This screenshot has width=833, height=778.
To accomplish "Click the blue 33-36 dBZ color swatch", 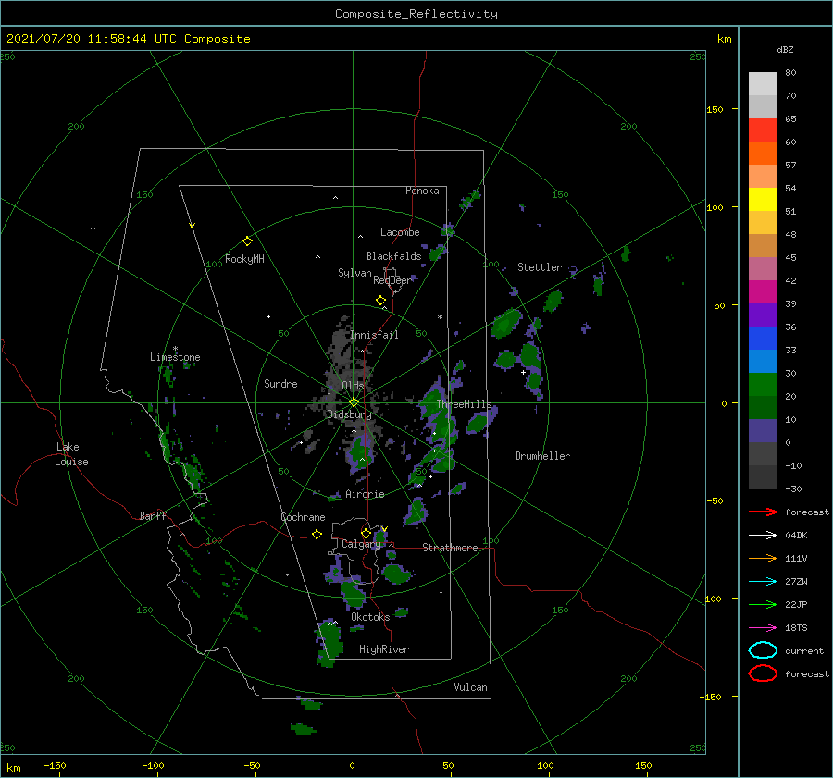I will click(x=763, y=339).
